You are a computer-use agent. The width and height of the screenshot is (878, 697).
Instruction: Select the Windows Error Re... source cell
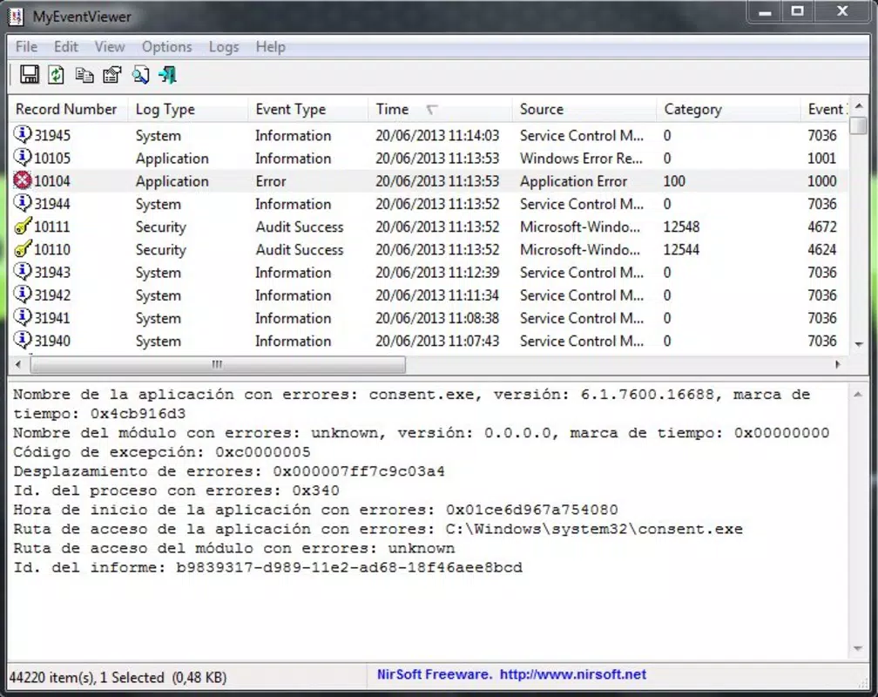pyautogui.click(x=581, y=158)
